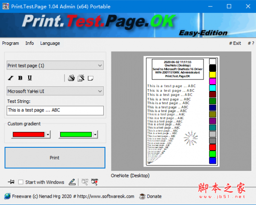Expand the green gradient color dropdown arrow
The width and height of the screenshot is (256, 205).
point(95,135)
